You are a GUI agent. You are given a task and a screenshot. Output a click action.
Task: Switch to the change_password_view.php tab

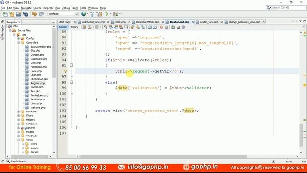[x=244, y=22]
